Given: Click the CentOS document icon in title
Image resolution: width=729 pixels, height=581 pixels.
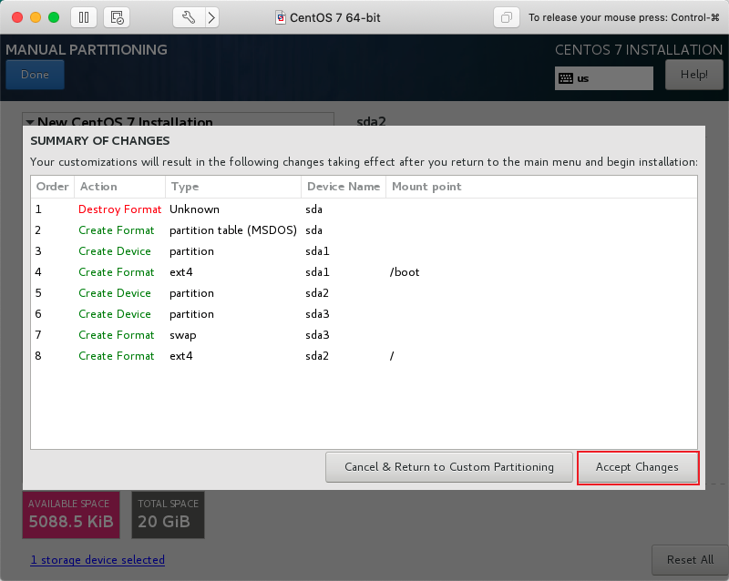Looking at the screenshot, I should click(281, 17).
